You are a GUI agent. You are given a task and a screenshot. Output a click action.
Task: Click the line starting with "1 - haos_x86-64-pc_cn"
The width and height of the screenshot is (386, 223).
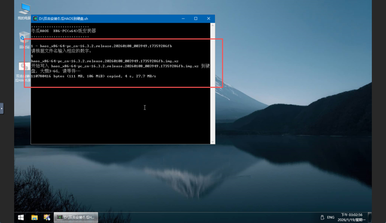102,46
